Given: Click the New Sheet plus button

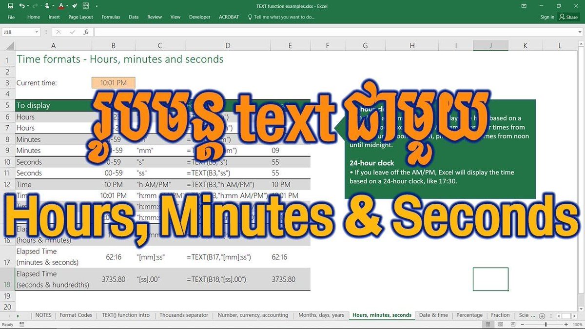Looking at the screenshot, I should coord(542,316).
